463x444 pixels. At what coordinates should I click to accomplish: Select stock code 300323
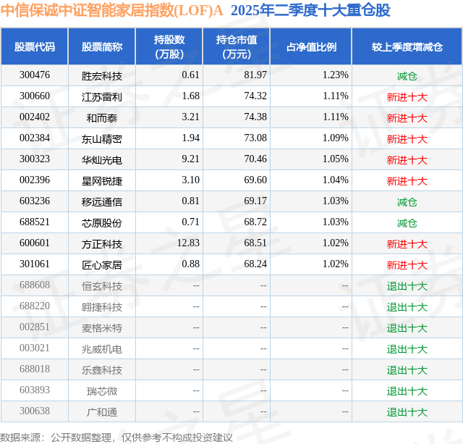[35, 159]
